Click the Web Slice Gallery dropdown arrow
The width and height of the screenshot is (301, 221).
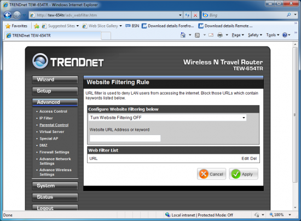tap(120, 26)
